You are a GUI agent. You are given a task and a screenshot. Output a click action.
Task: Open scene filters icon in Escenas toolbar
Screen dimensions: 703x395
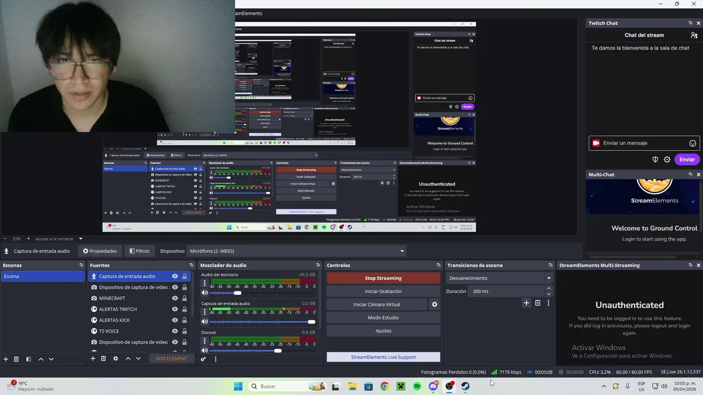29,359
